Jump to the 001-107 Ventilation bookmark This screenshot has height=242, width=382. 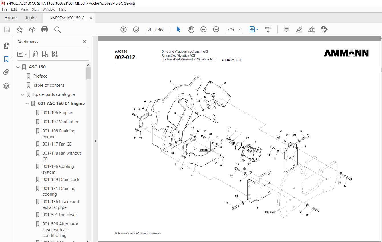61,122
